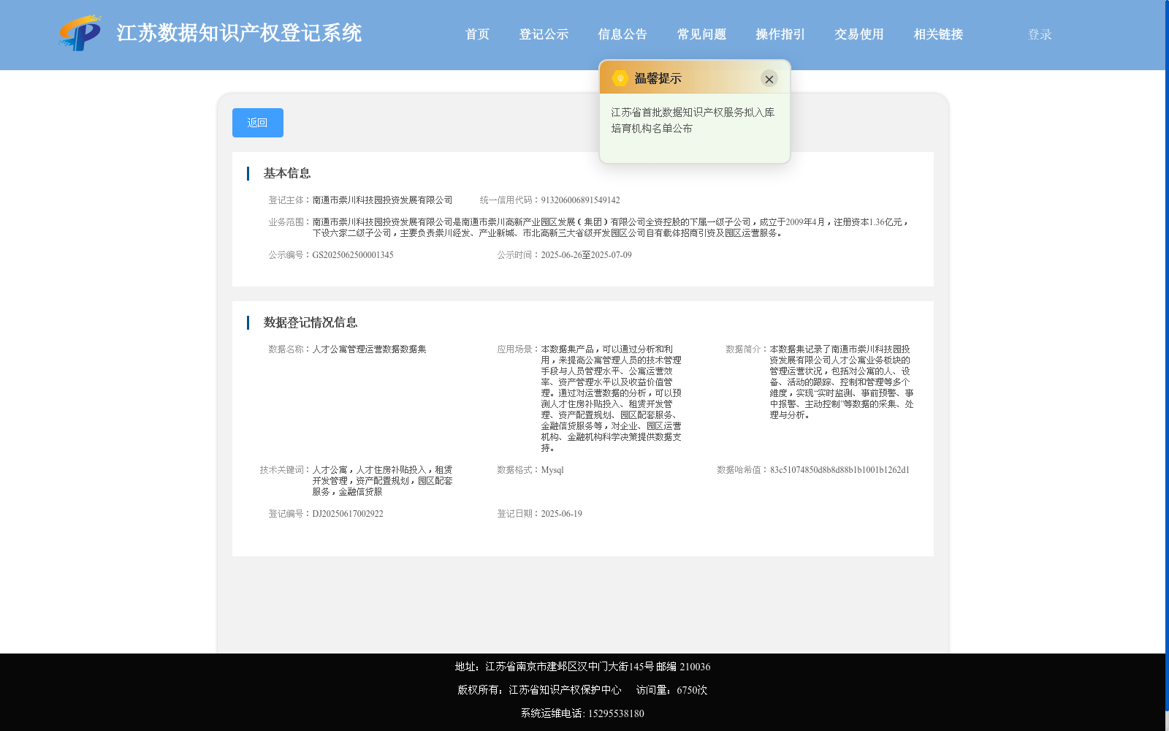This screenshot has width=1169, height=731.
Task: Open the 首页 menu item
Action: (x=477, y=34)
